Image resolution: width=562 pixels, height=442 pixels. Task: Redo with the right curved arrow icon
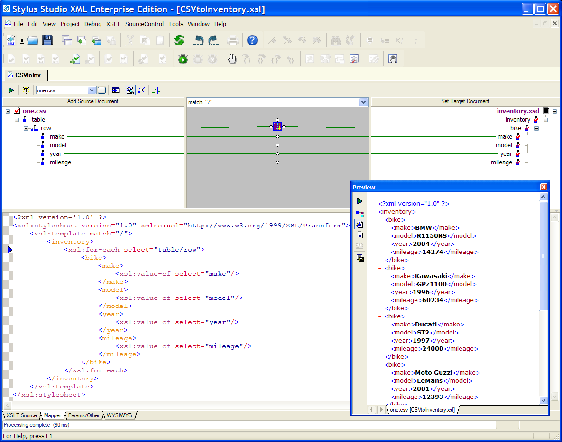pyautogui.click(x=213, y=40)
